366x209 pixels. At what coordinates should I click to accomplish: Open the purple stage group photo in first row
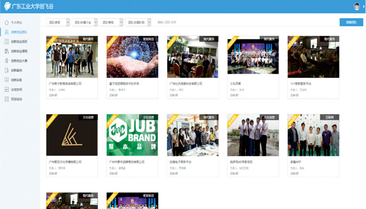[253, 55]
